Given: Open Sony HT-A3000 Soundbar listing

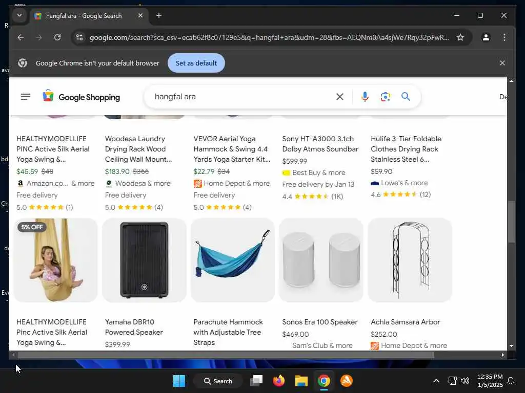Looking at the screenshot, I should click(320, 144).
